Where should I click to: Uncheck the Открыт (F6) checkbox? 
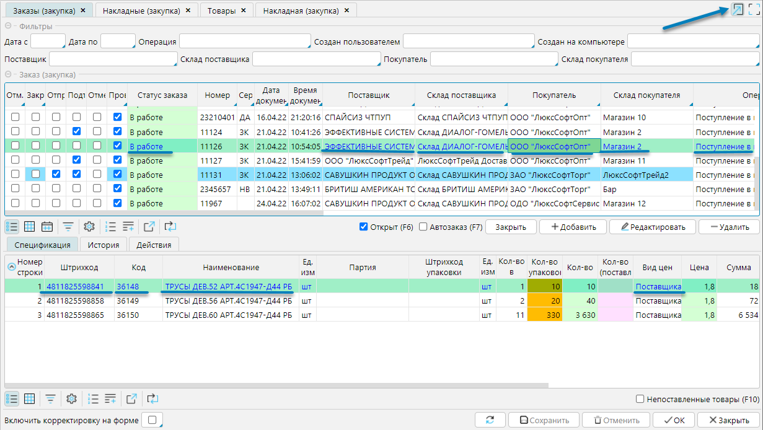364,227
